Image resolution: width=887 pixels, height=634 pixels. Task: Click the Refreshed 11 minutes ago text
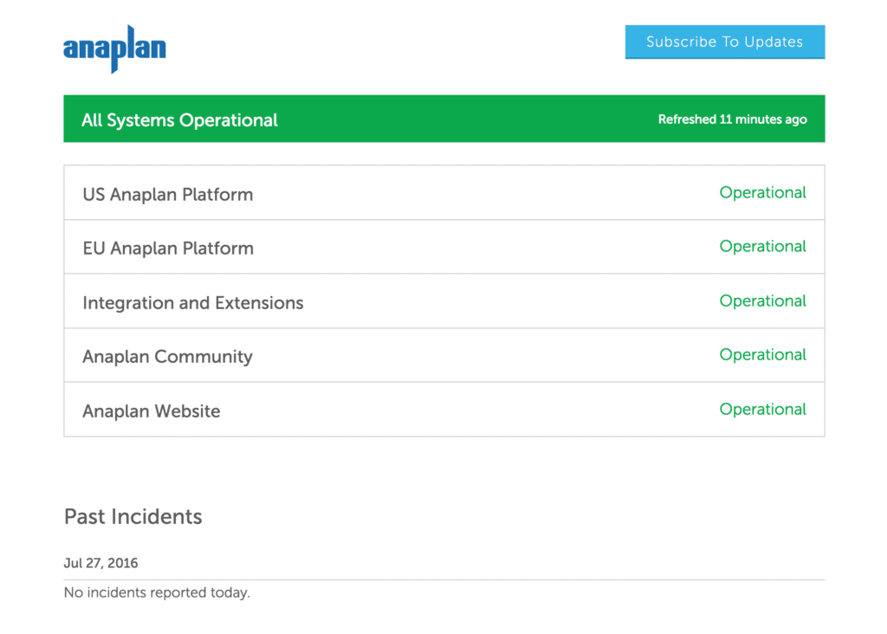click(732, 120)
